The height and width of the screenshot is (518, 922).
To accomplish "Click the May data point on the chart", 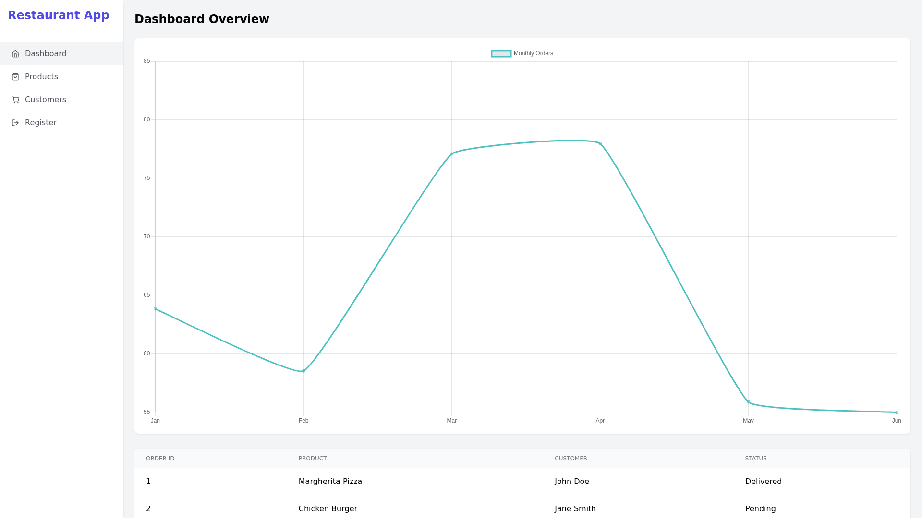I will click(x=748, y=402).
